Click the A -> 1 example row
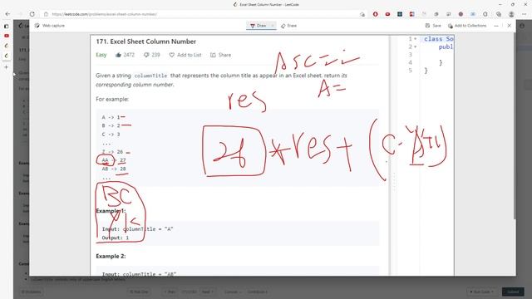The height and width of the screenshot is (299, 532). point(111,117)
